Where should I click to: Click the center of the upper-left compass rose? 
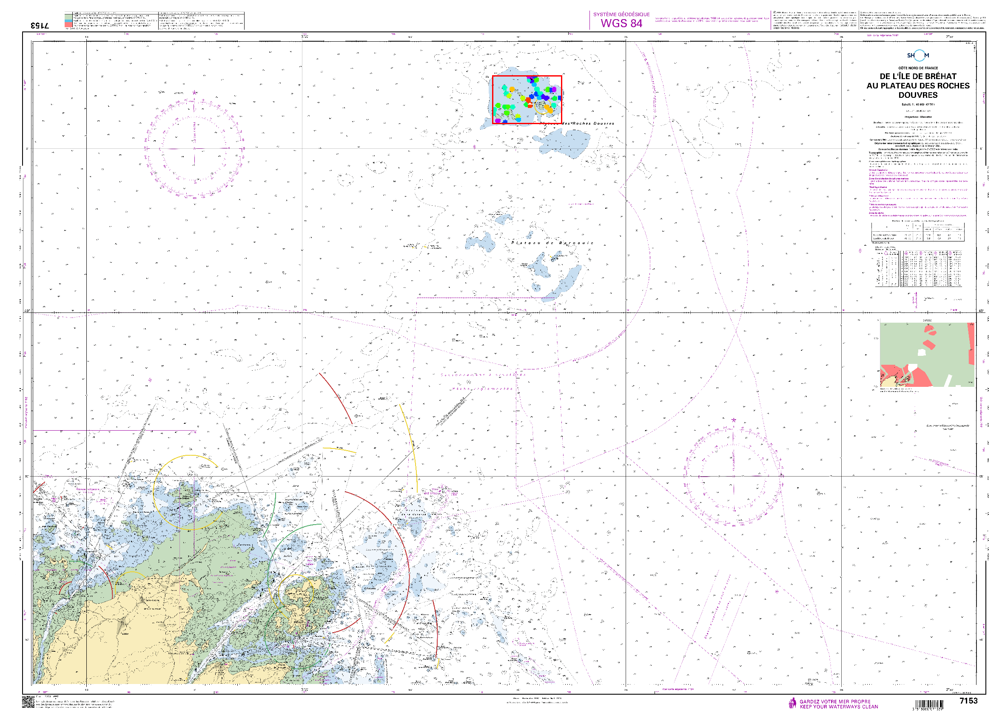[x=194, y=148]
